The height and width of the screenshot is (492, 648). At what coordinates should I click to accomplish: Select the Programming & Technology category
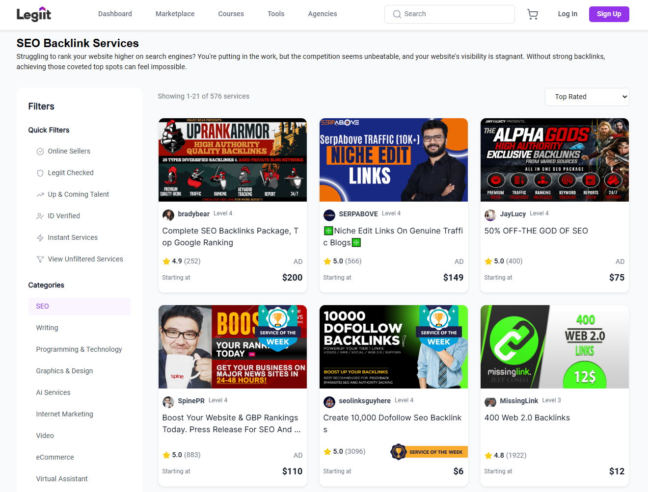point(79,349)
